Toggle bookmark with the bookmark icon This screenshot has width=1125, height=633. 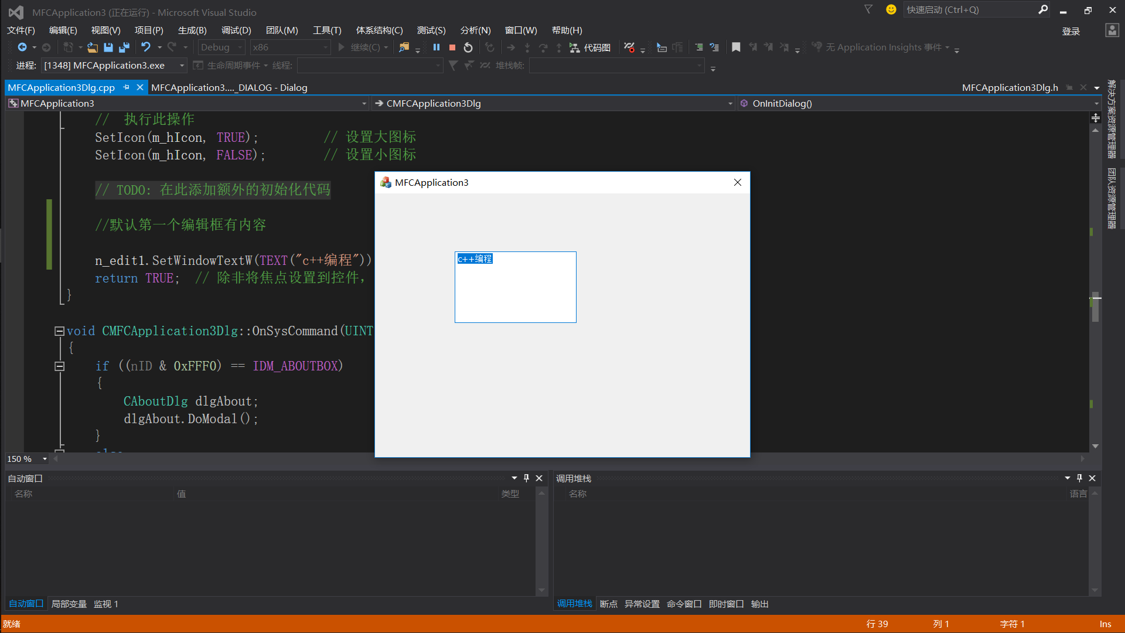736,47
